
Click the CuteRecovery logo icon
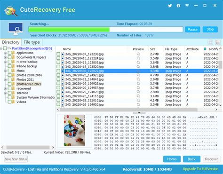click(x=11, y=11)
